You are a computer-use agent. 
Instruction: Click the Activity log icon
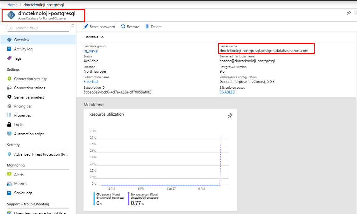pyautogui.click(x=9, y=49)
